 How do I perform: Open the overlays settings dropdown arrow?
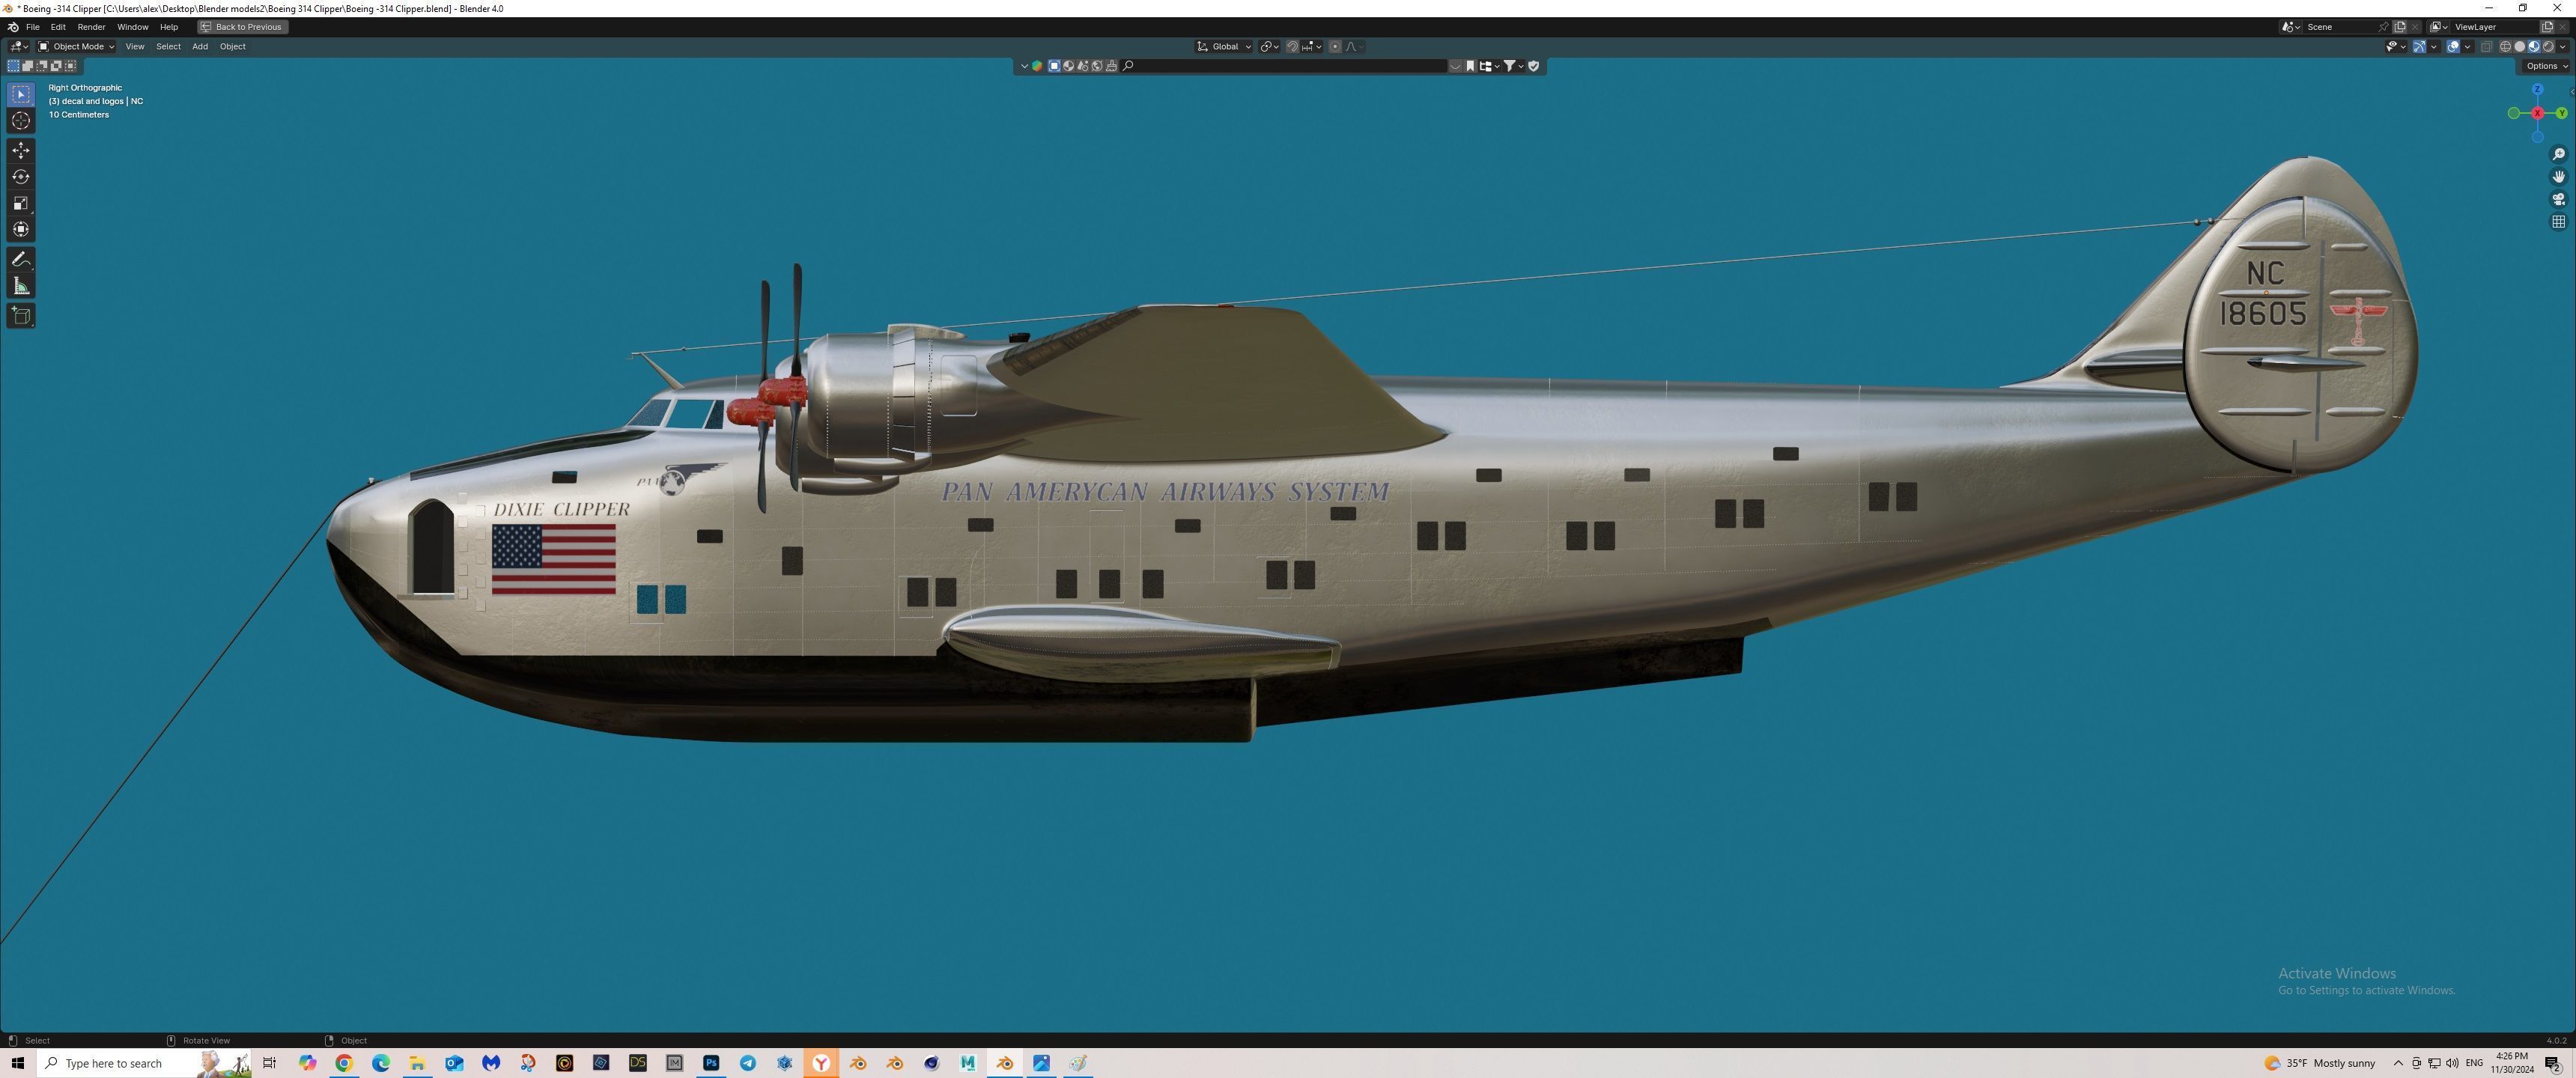2468,47
